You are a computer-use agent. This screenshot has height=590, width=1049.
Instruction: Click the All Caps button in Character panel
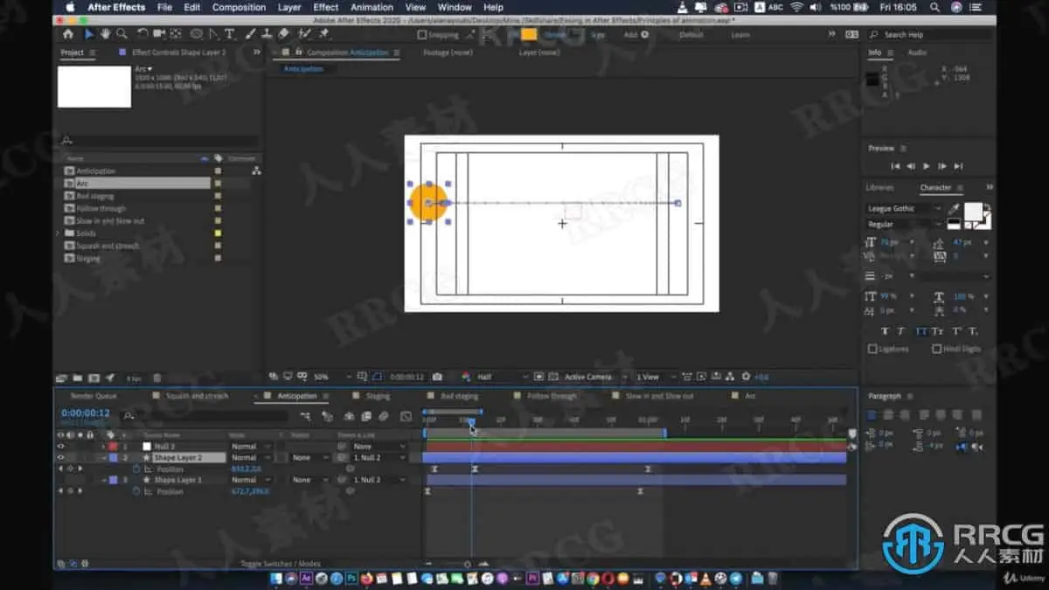coord(920,331)
